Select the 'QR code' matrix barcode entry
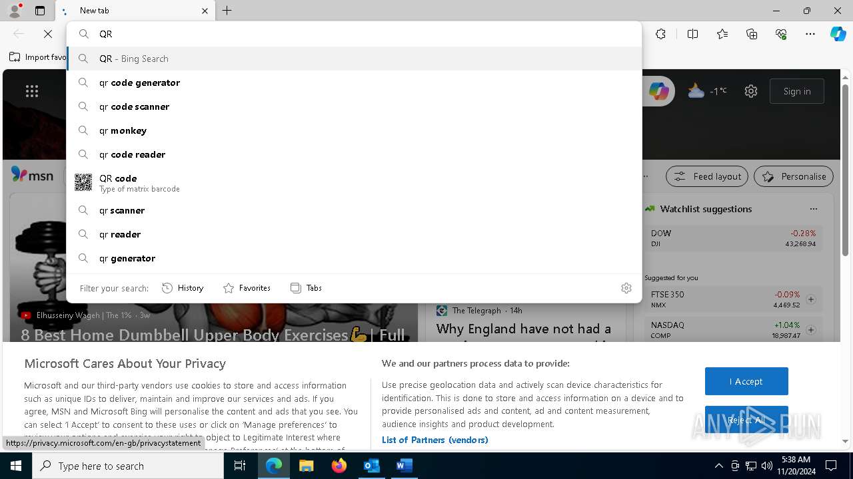The width and height of the screenshot is (853, 479). coord(354,182)
